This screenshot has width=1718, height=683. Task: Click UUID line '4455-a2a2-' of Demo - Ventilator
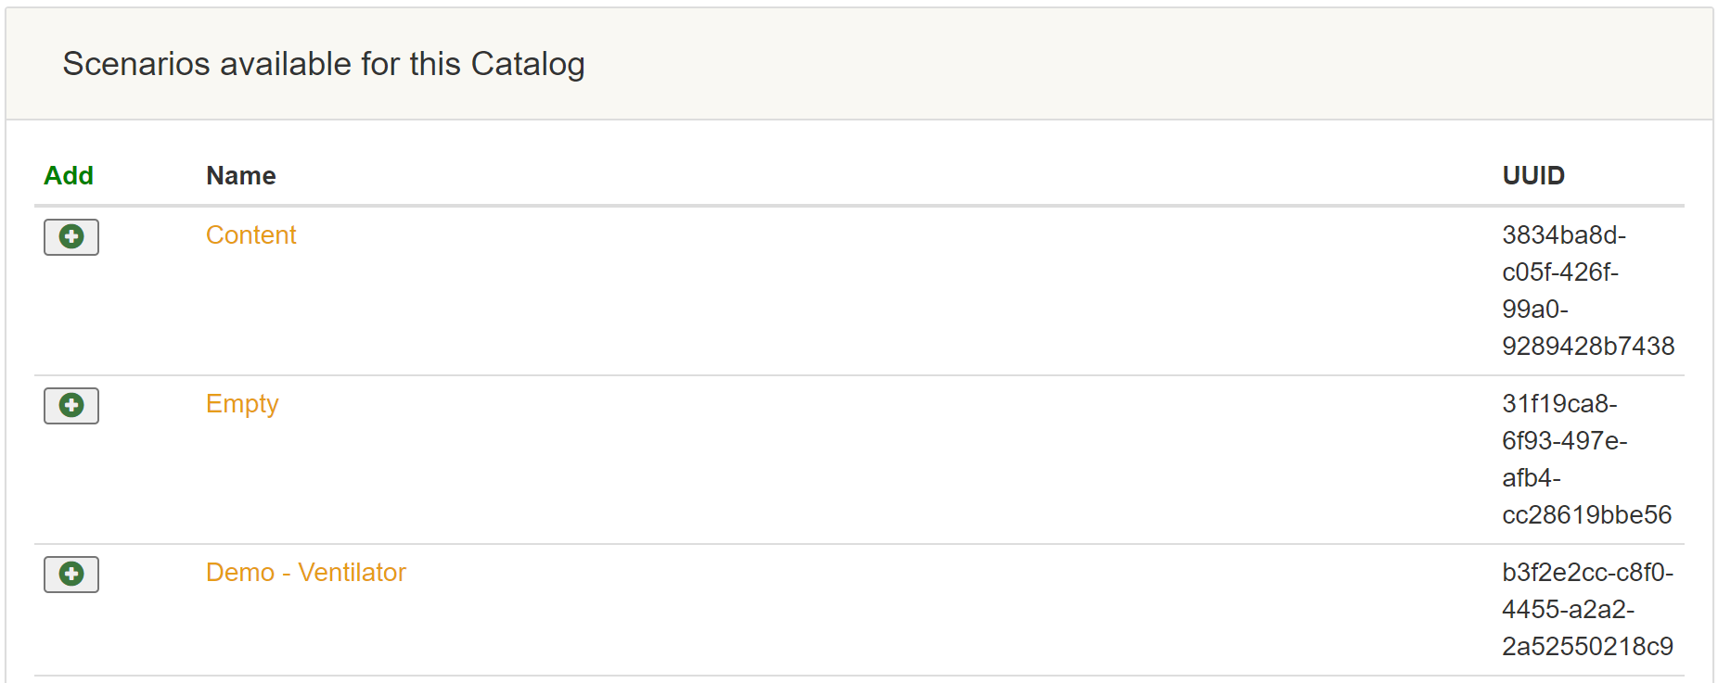(1568, 610)
